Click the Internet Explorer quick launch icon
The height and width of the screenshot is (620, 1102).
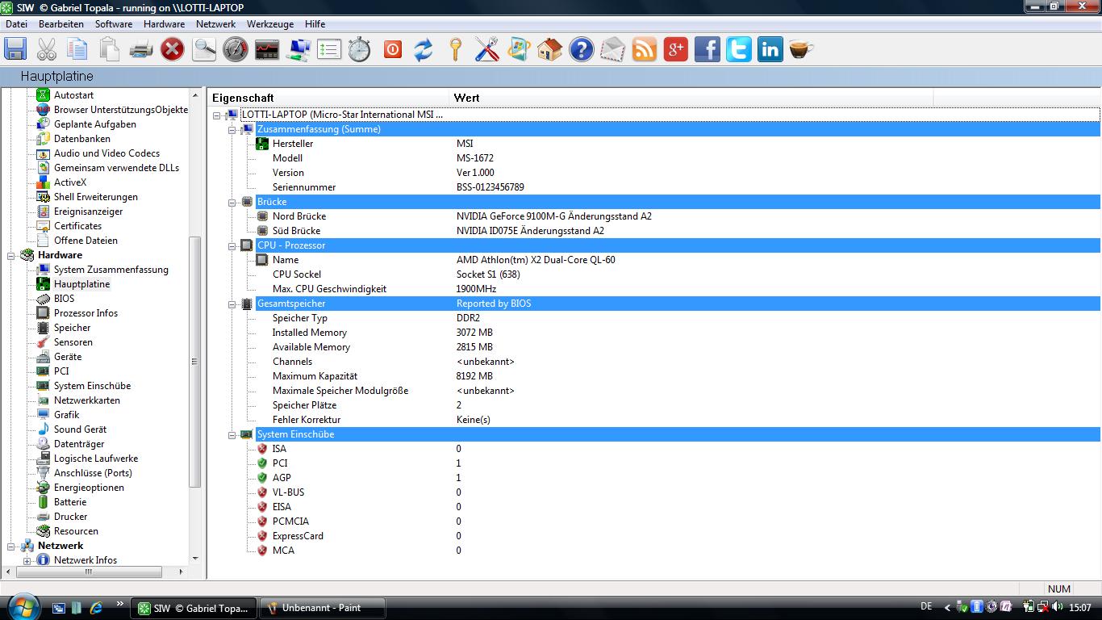[96, 608]
